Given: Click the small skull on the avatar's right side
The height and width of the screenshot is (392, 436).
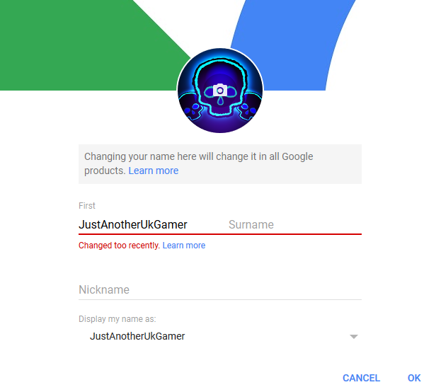Looking at the screenshot, I should click(247, 110).
